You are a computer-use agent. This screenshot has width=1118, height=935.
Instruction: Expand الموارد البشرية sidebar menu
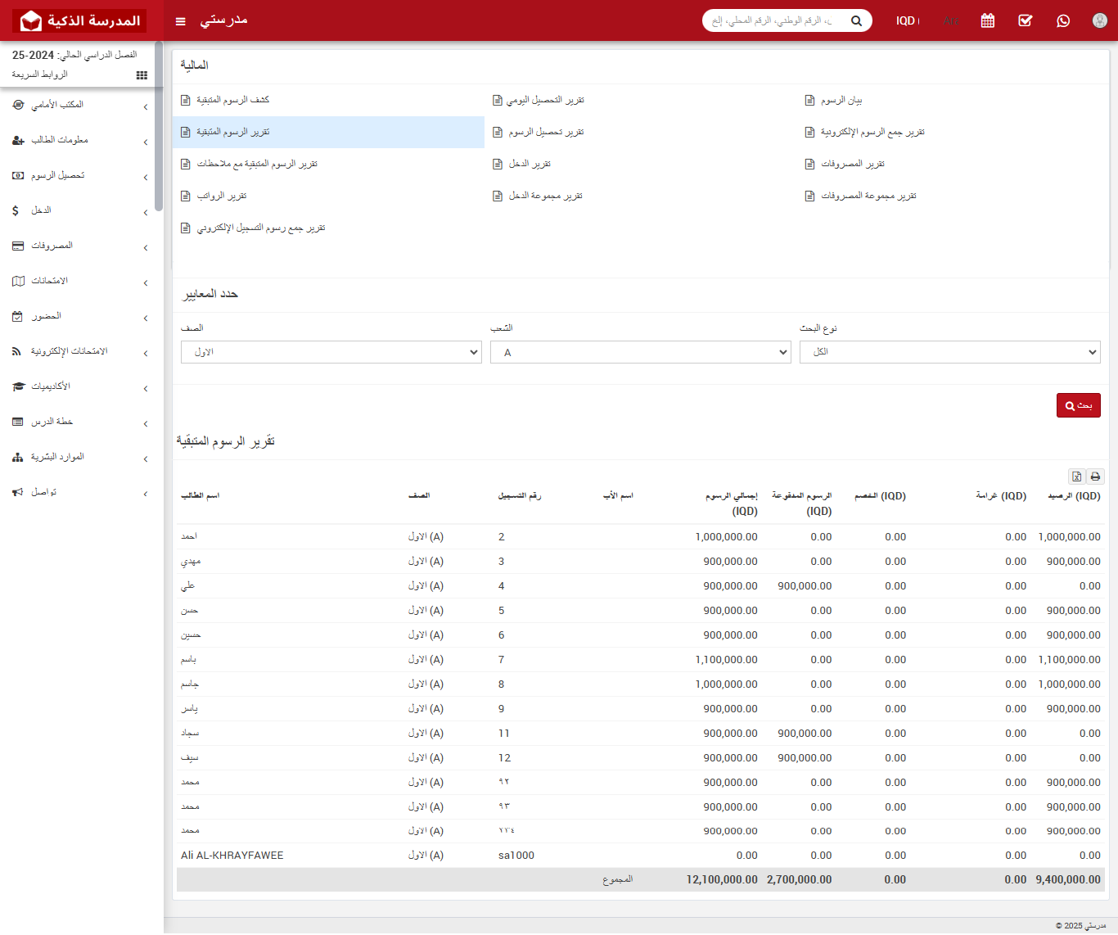(x=81, y=458)
